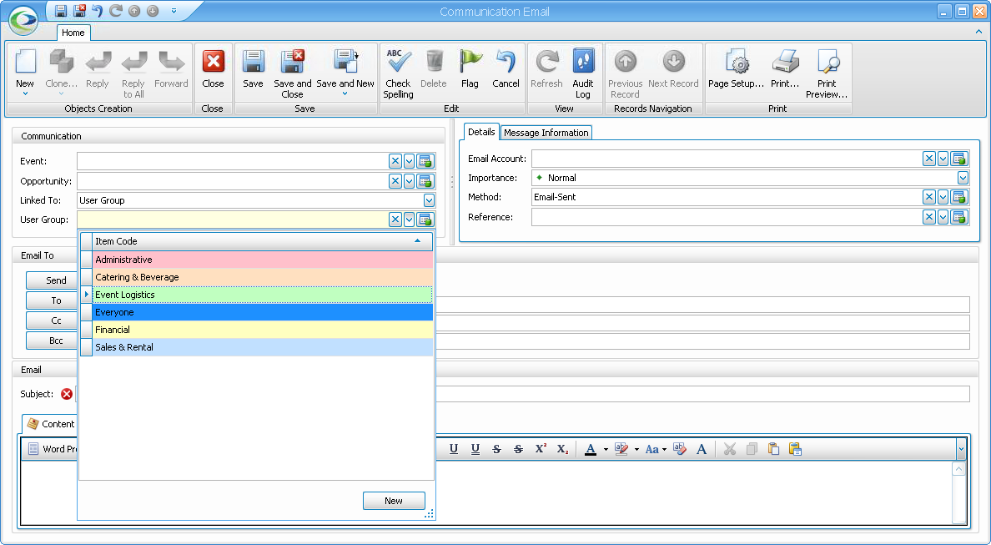Click the New email ribbon icon

pos(25,61)
